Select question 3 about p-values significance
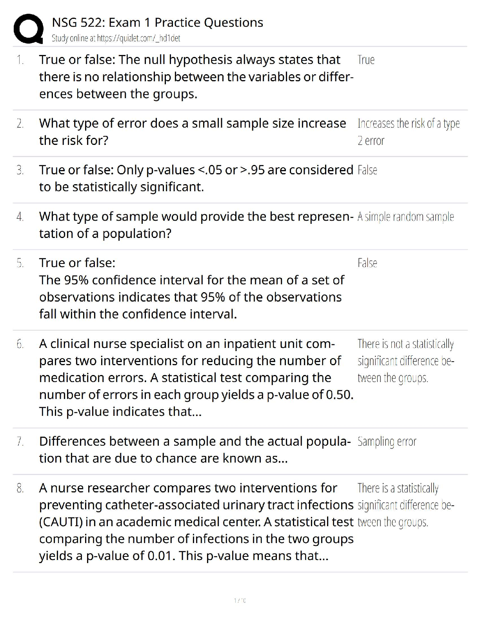480x622 pixels. point(196,178)
